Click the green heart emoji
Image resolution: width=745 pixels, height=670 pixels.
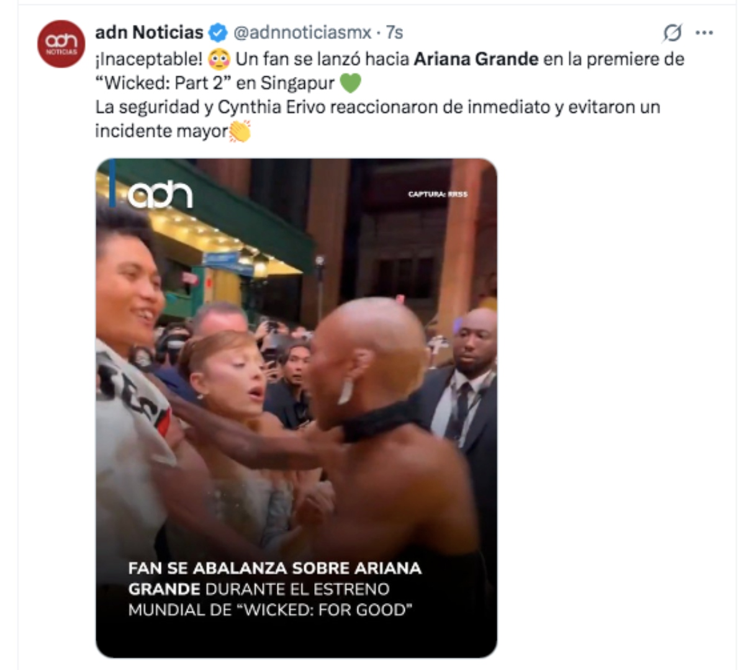(350, 83)
